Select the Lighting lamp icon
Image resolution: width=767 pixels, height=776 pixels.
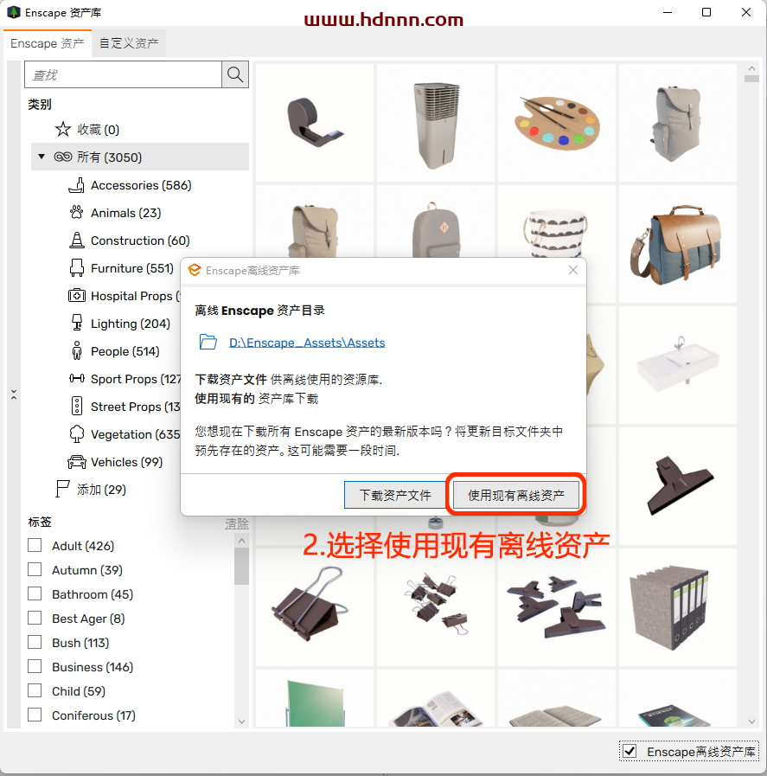[x=76, y=324]
